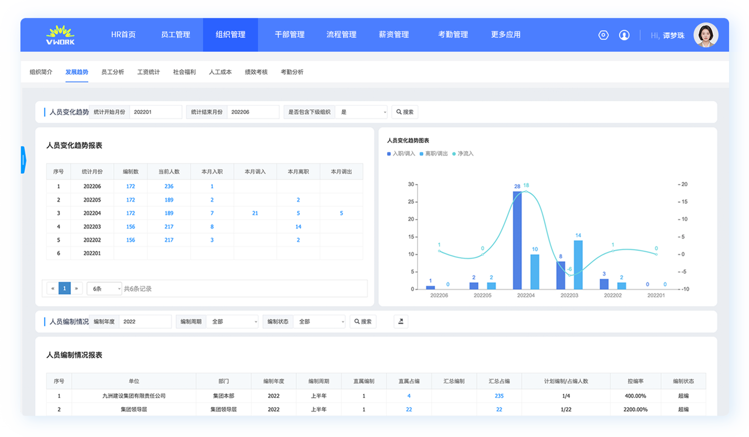Click 搜索 button in 人员变化趋势 bar
The width and height of the screenshot is (749, 437).
coord(404,112)
